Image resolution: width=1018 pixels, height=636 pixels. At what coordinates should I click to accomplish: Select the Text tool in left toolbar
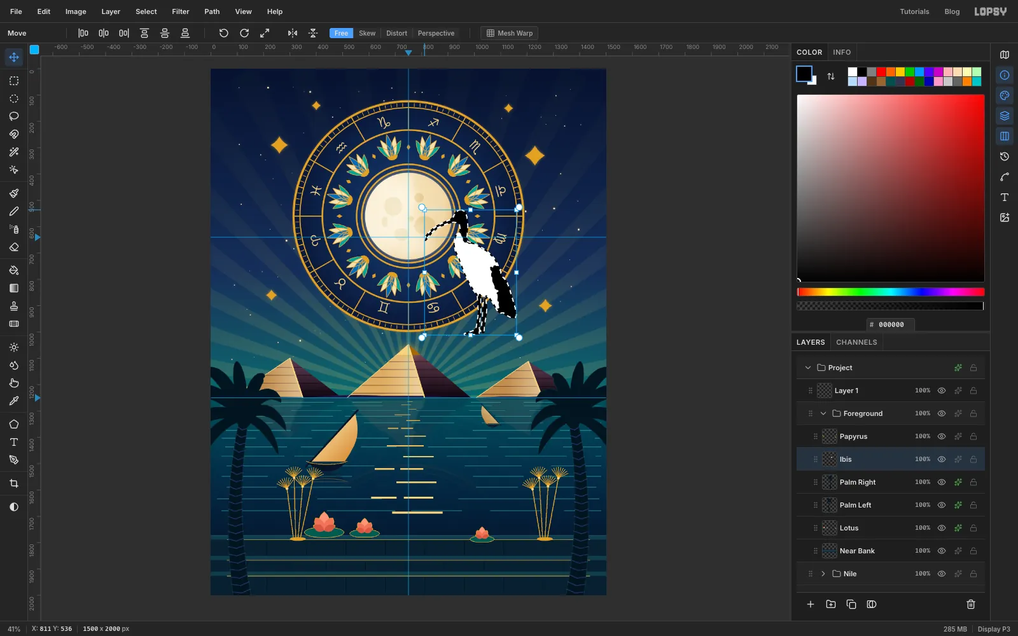point(14,442)
